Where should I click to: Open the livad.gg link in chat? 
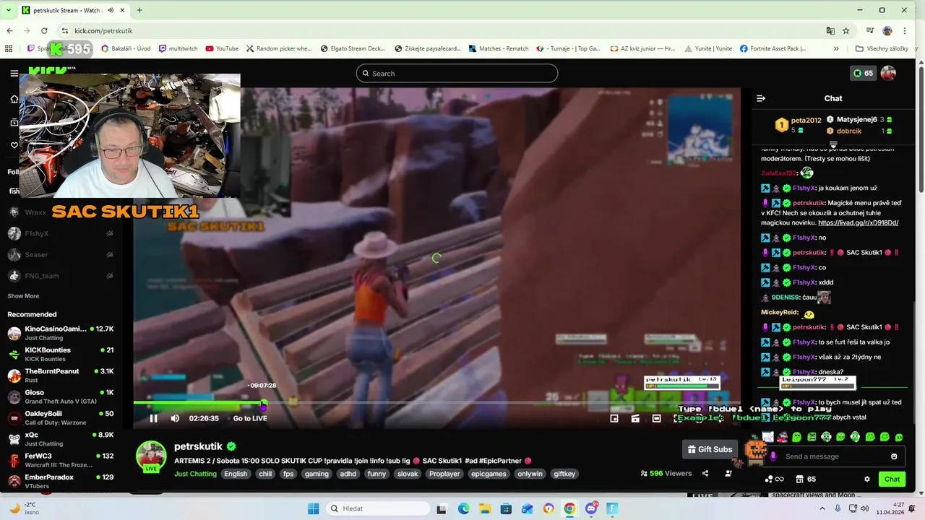[x=858, y=222]
